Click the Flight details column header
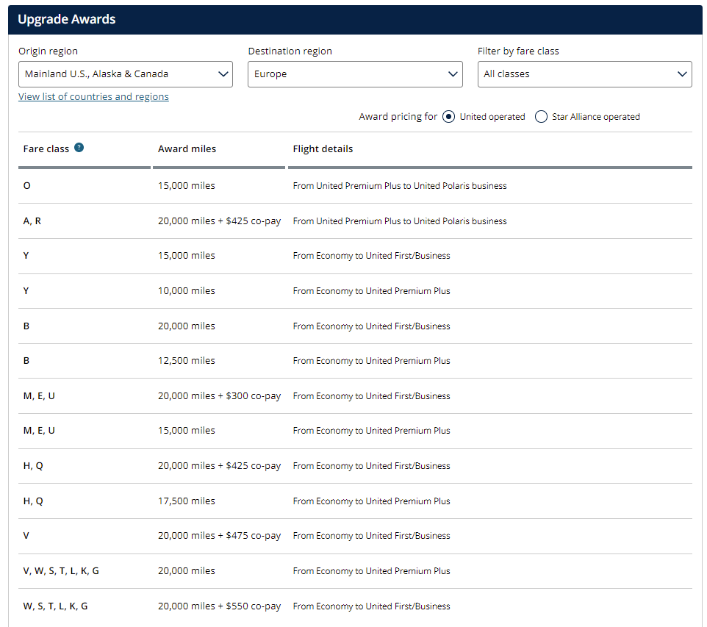 [323, 149]
